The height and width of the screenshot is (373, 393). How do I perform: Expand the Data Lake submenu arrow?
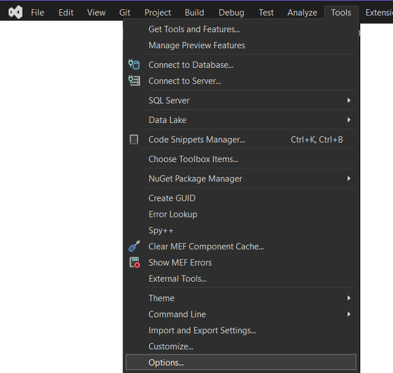click(x=349, y=120)
